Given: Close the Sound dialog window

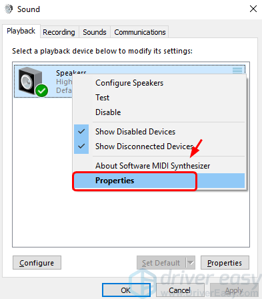Looking at the screenshot, I should click(x=253, y=9).
